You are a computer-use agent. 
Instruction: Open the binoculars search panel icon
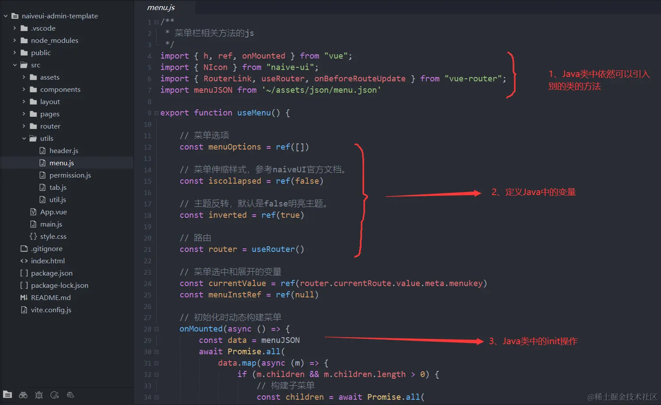coord(23,395)
